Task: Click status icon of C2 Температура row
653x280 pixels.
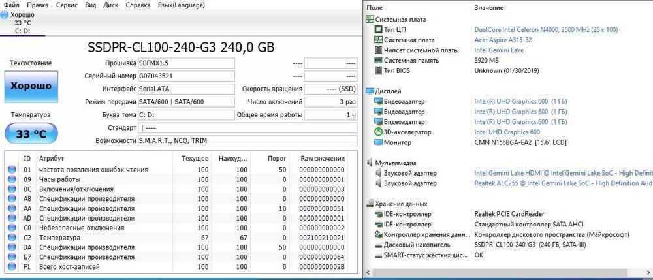Action: (12, 238)
